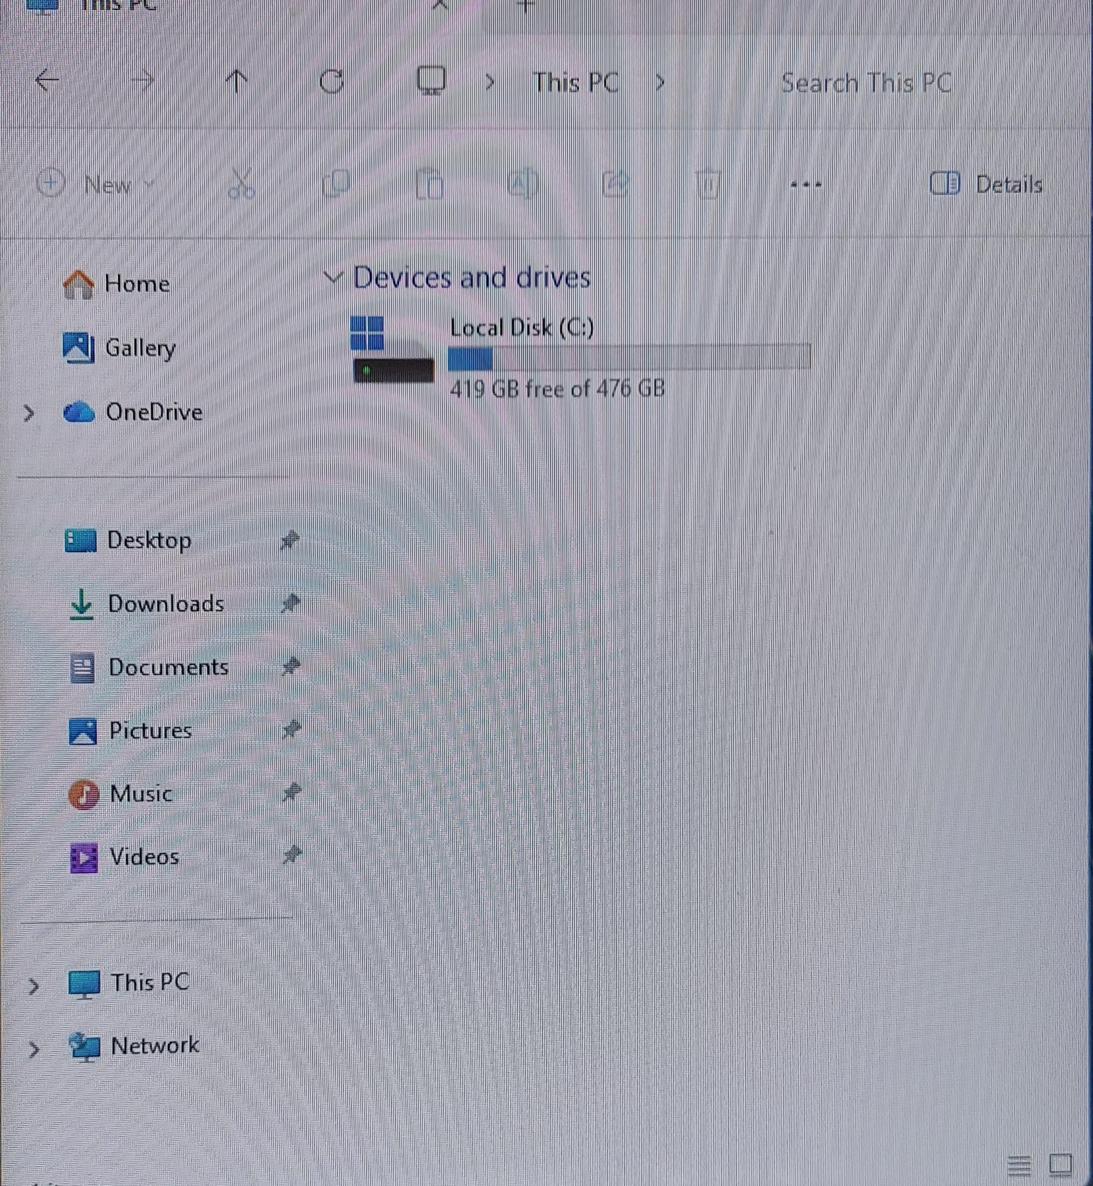1093x1186 pixels.
Task: Go back using the back arrow
Action: (x=47, y=80)
